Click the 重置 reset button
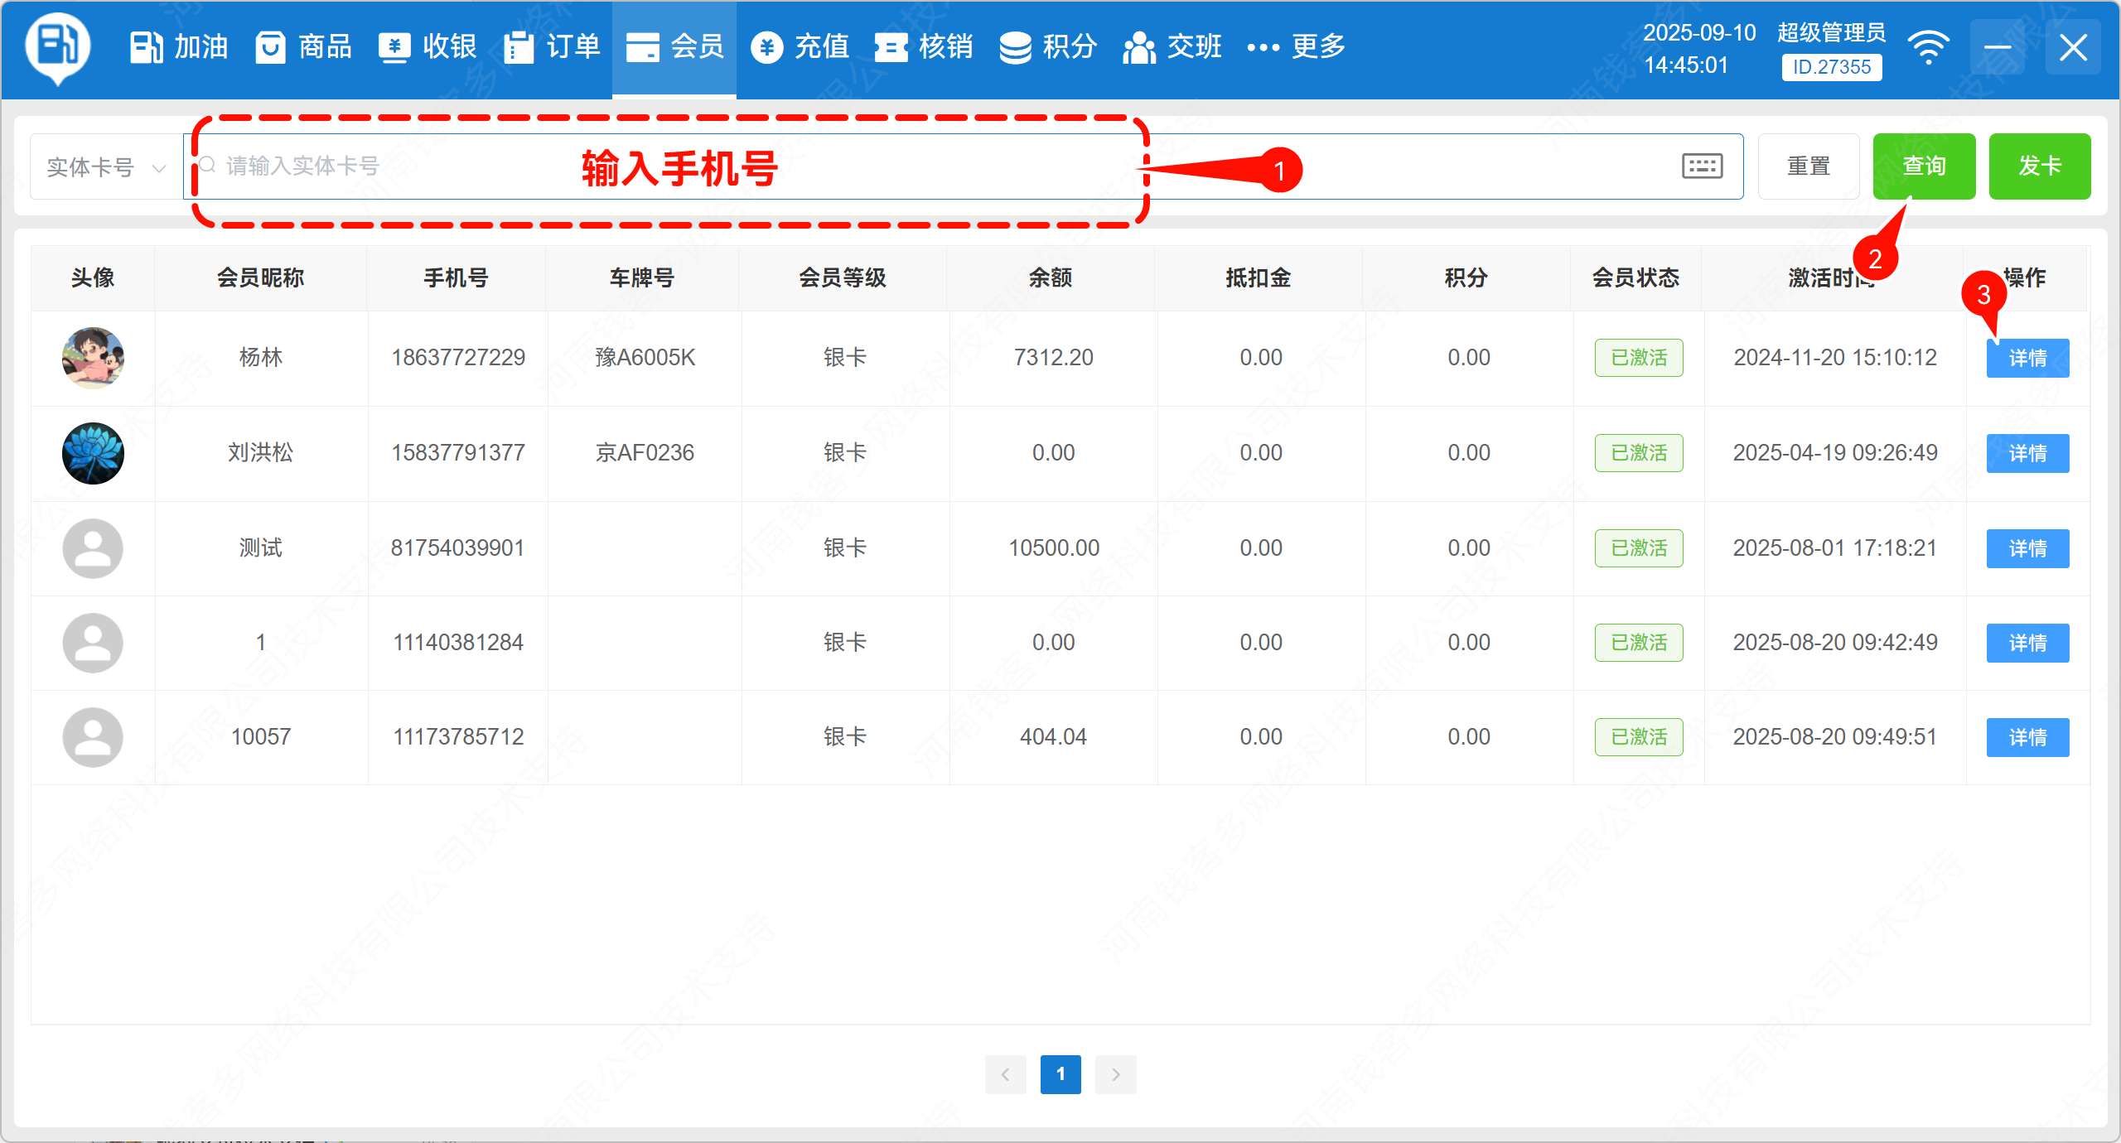The width and height of the screenshot is (2121, 1143). (x=1808, y=166)
